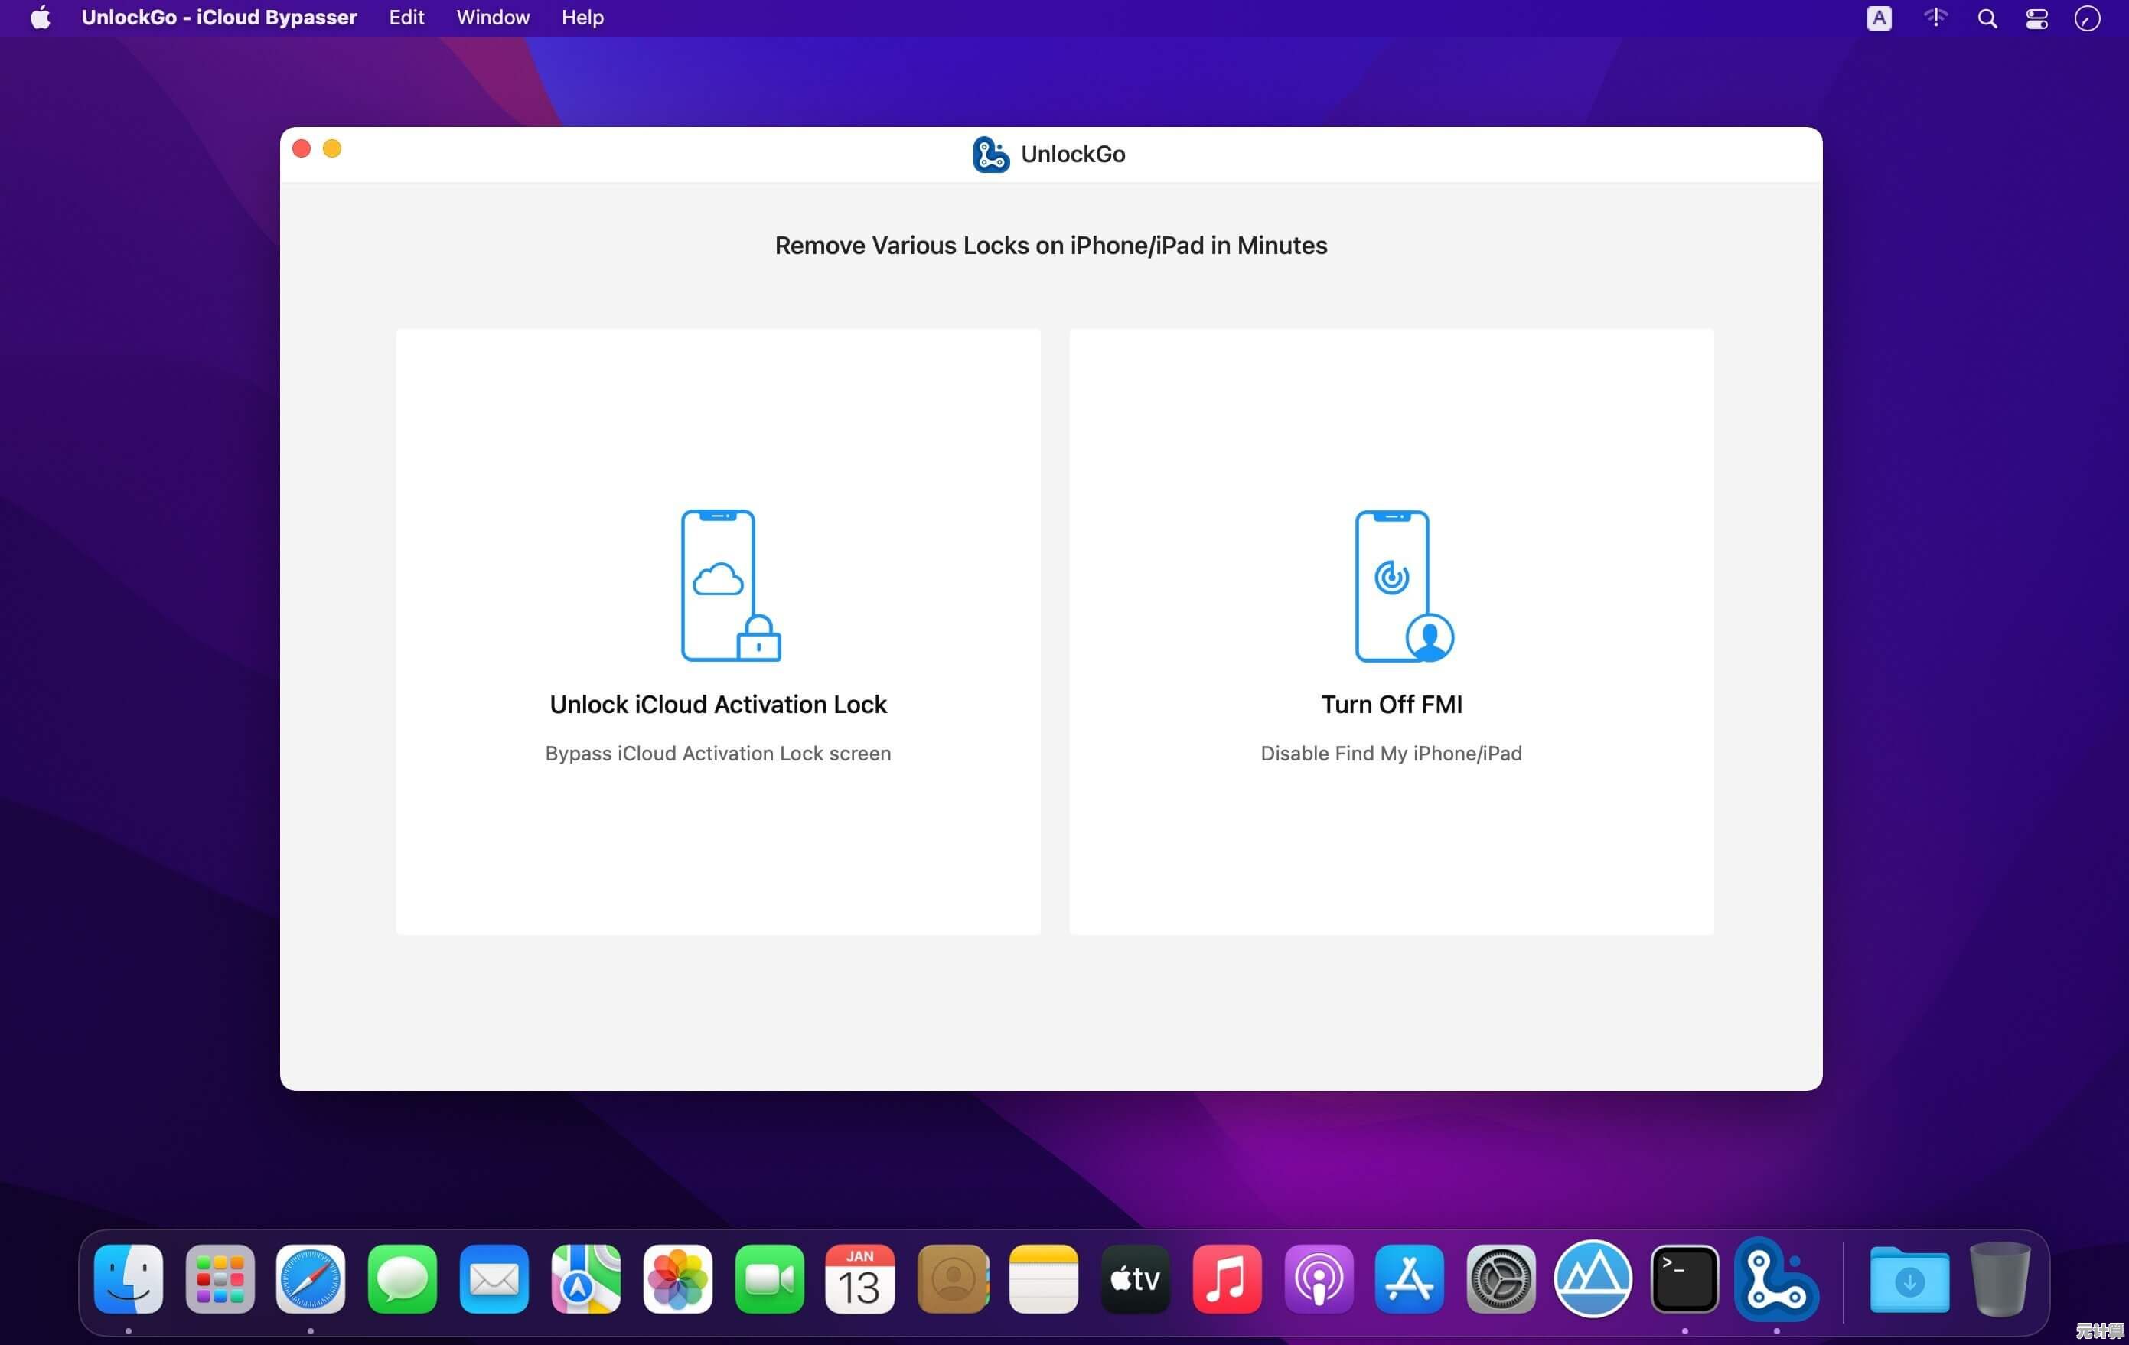Viewport: 2129px width, 1345px height.
Task: Click the UnlockGo logo in title bar
Action: click(990, 155)
